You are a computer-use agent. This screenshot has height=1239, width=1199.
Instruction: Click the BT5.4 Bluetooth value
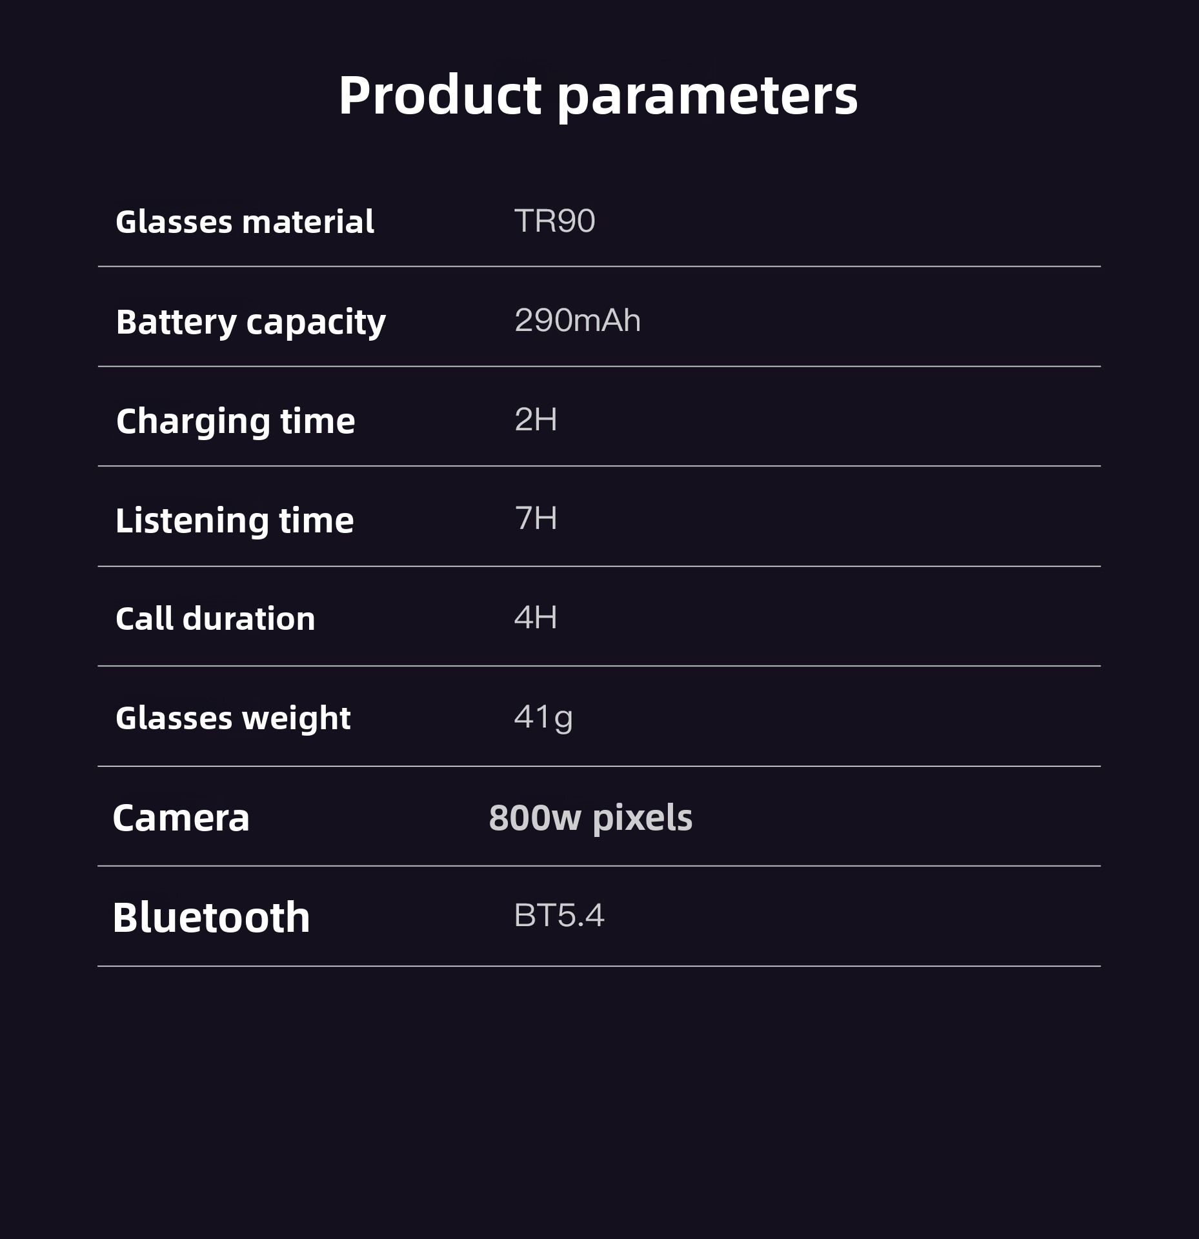(559, 916)
